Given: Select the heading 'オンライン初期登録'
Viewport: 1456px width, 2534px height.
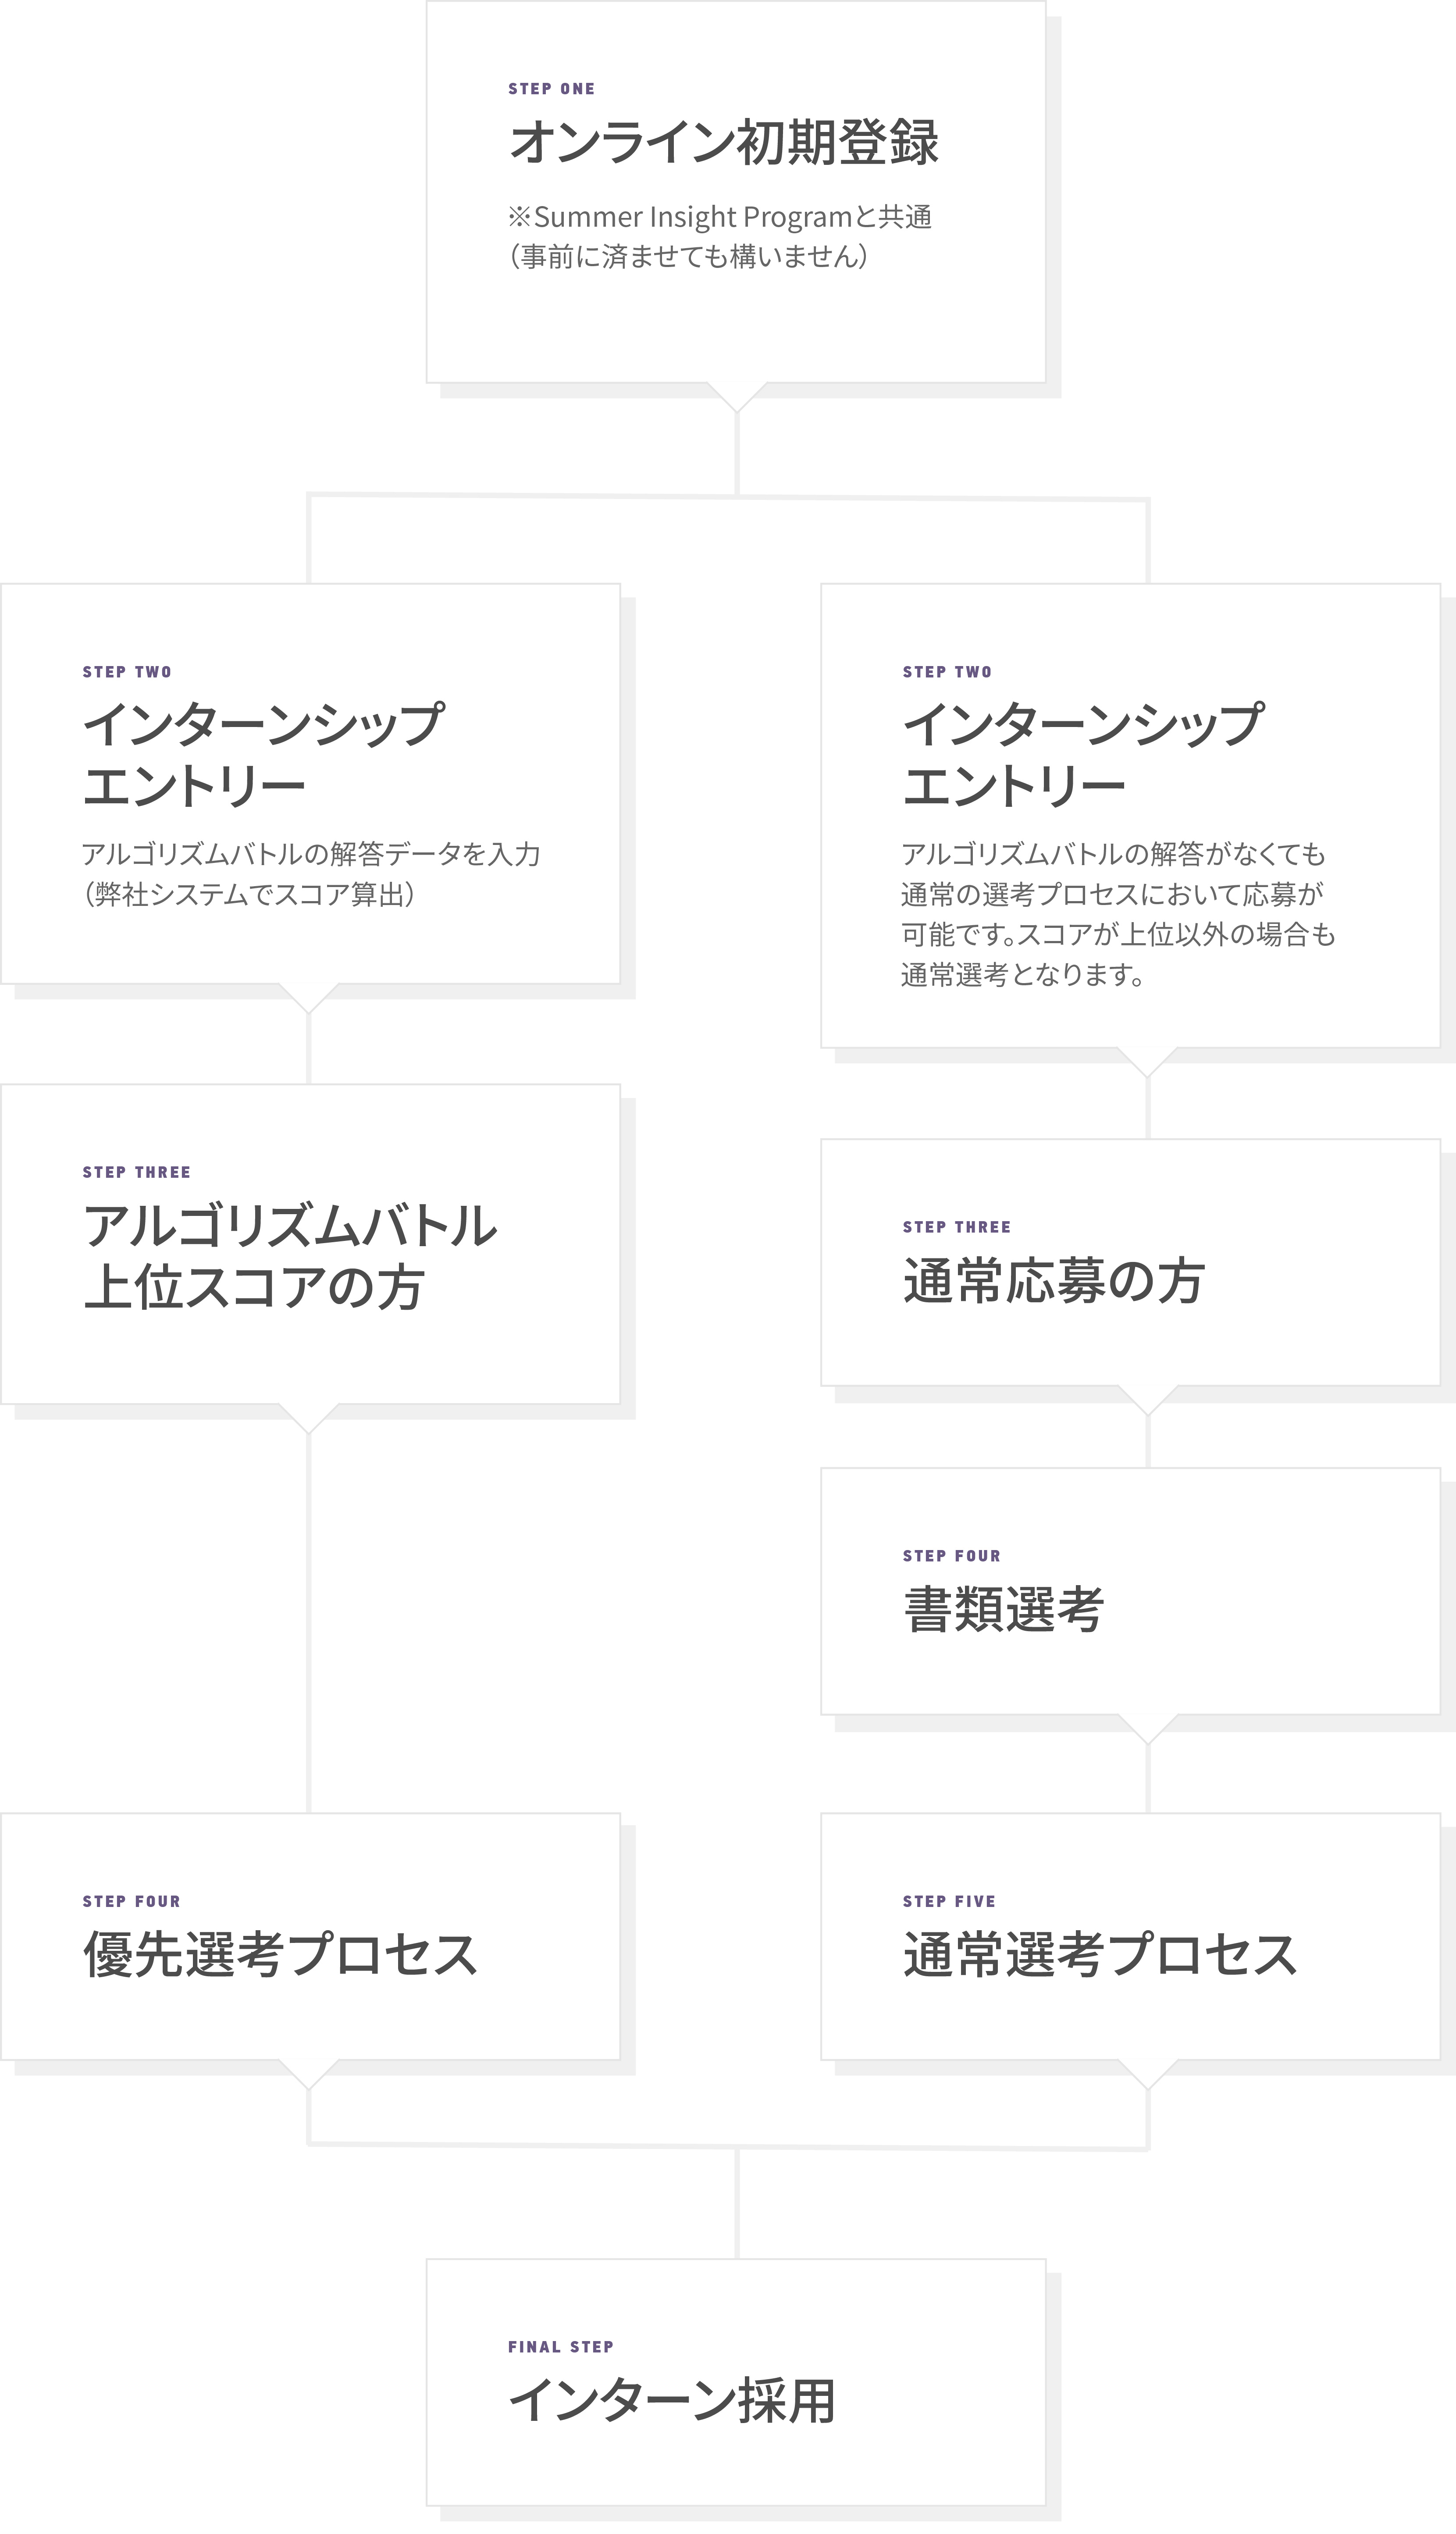Looking at the screenshot, I should tap(724, 142).
